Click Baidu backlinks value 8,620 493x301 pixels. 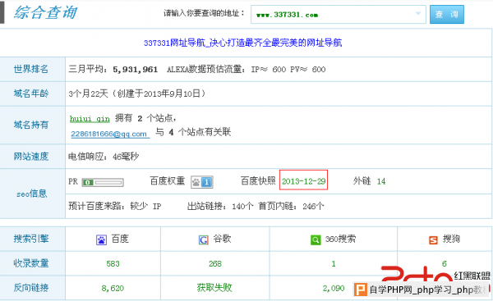point(113,288)
